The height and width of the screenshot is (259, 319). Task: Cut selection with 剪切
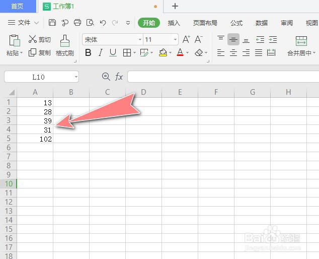[x=40, y=39]
